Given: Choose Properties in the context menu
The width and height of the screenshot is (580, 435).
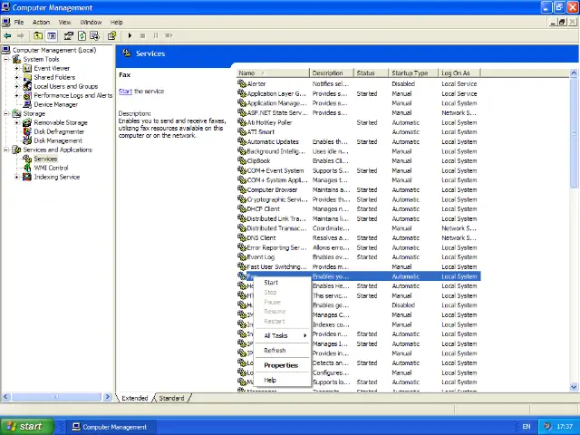Looking at the screenshot, I should click(283, 365).
